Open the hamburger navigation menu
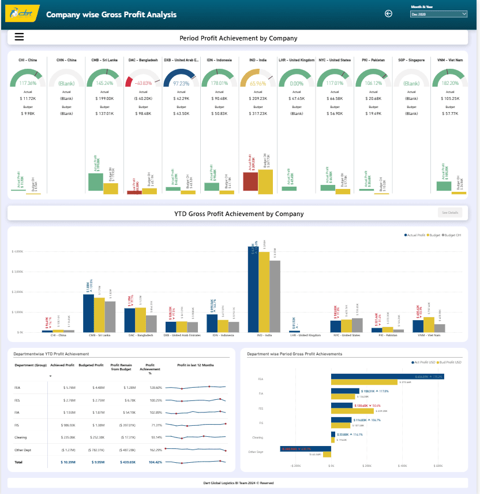 (x=19, y=37)
